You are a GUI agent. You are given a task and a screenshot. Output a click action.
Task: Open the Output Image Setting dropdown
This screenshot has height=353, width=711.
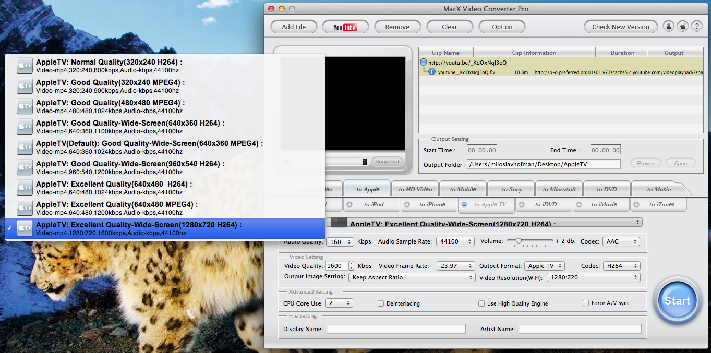412,277
